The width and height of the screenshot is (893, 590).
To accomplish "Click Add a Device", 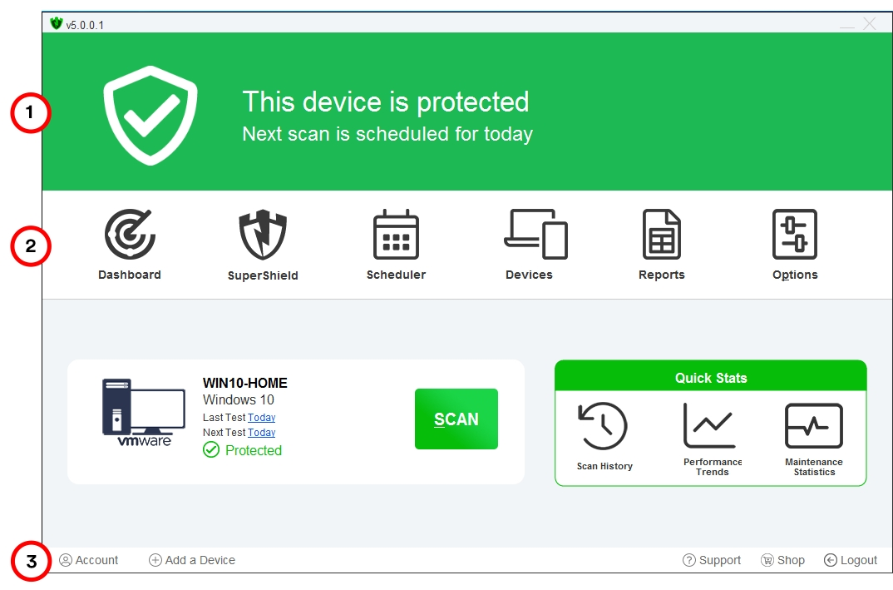I will coord(192,560).
